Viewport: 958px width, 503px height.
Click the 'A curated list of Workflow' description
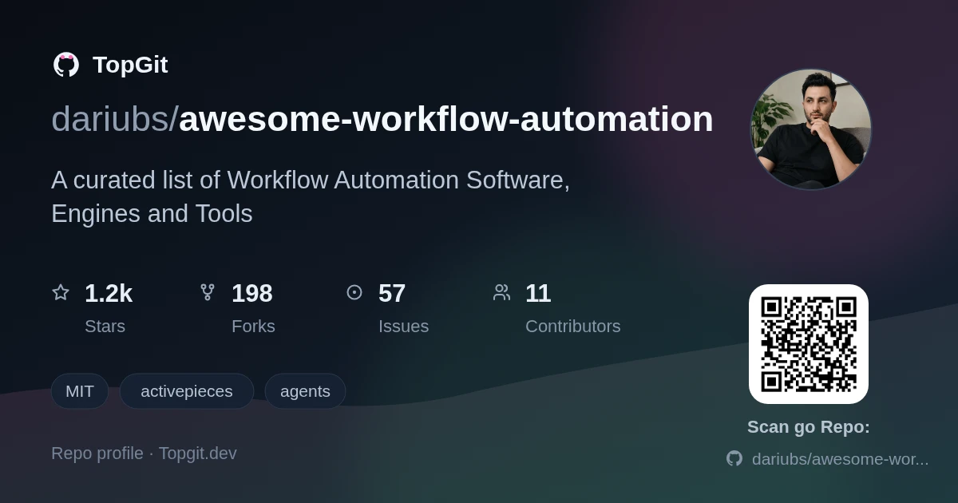click(311, 196)
